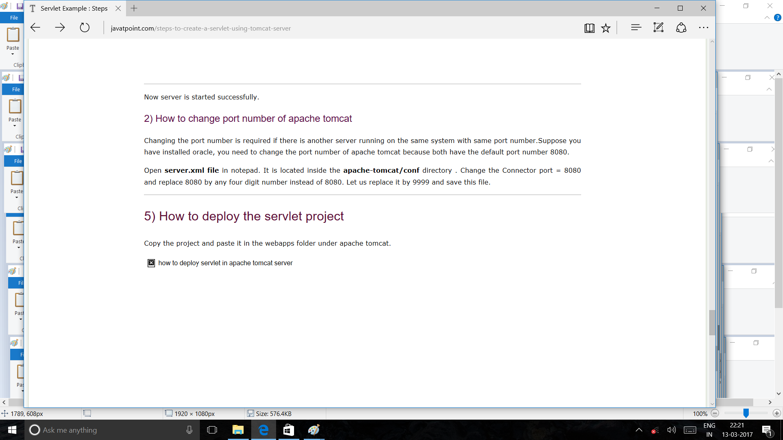Open a new tab plus button
The width and height of the screenshot is (783, 440).
click(x=134, y=8)
